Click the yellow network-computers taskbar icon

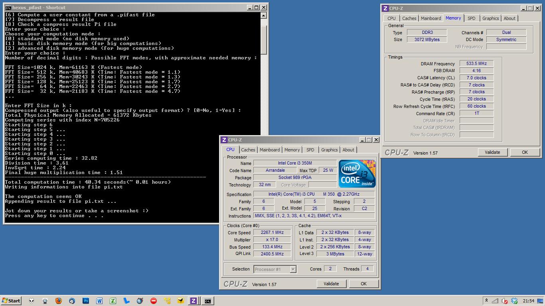point(167,301)
